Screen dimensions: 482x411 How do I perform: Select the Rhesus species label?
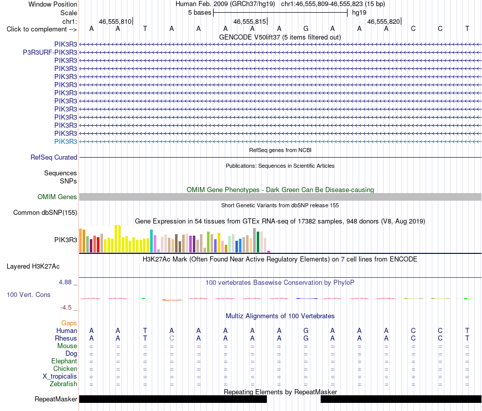(66, 338)
